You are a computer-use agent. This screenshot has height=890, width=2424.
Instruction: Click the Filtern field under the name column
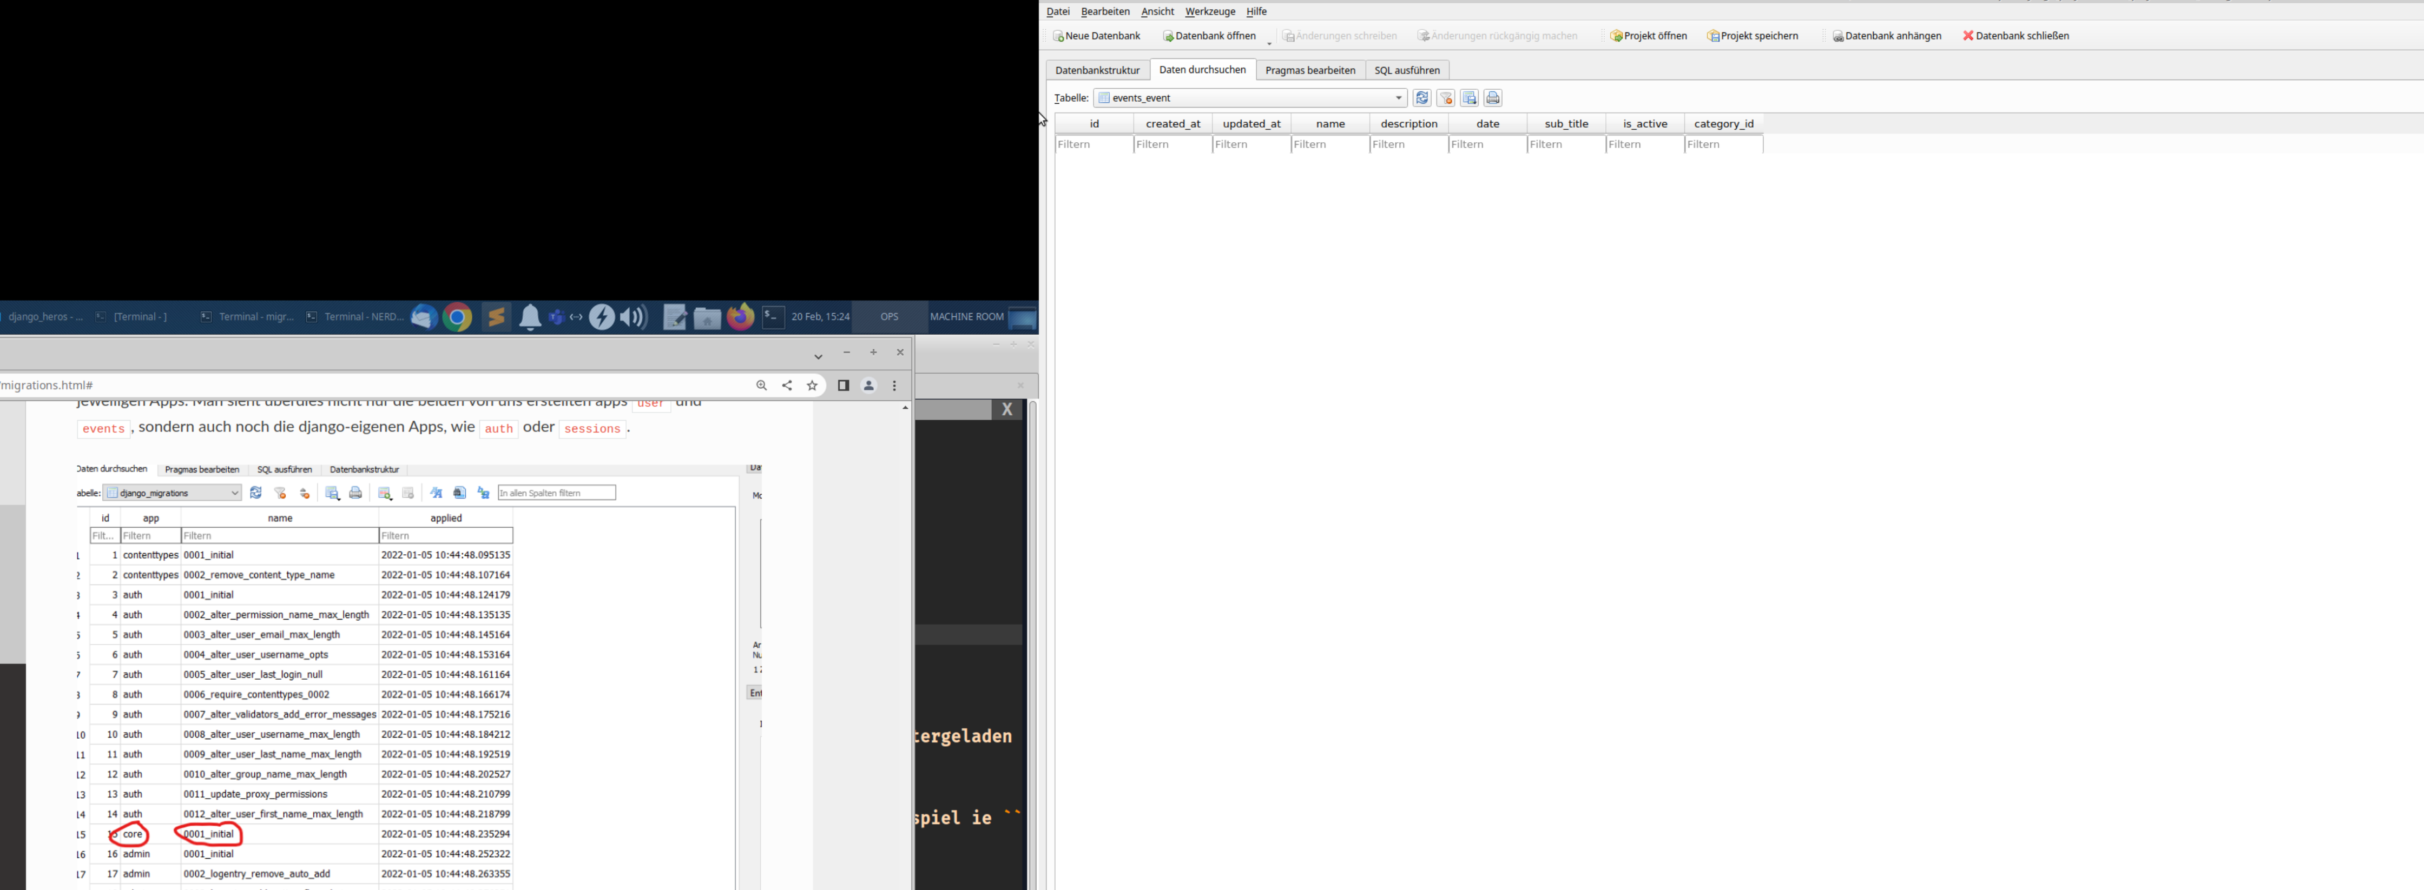pos(1329,144)
